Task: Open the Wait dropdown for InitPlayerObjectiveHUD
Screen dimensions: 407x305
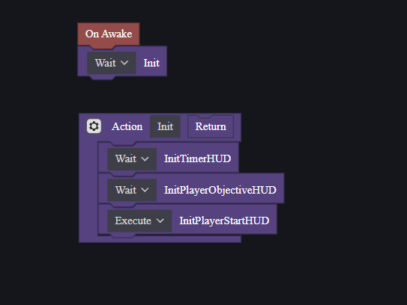Action: (132, 190)
